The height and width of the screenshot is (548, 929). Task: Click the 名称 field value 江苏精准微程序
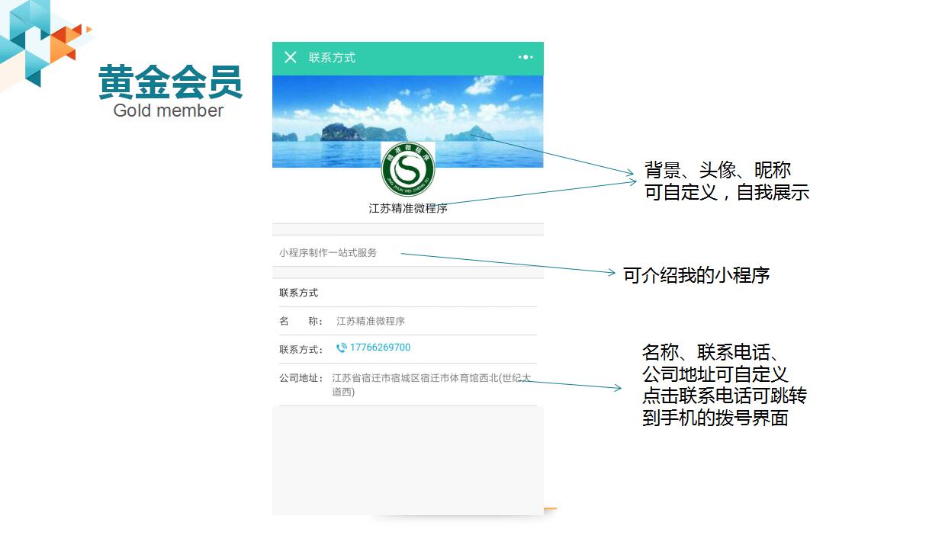371,321
